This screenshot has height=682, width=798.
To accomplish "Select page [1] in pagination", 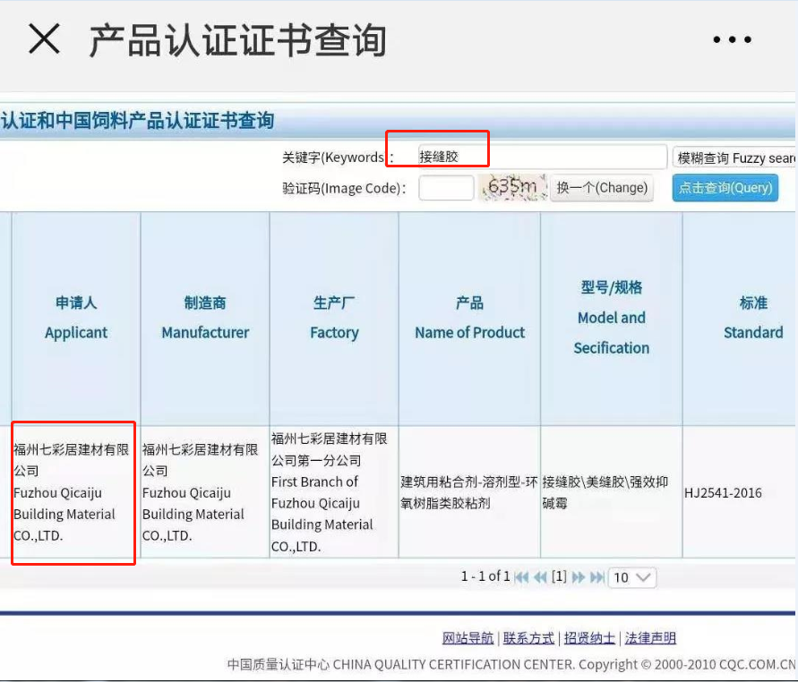I will 559,576.
